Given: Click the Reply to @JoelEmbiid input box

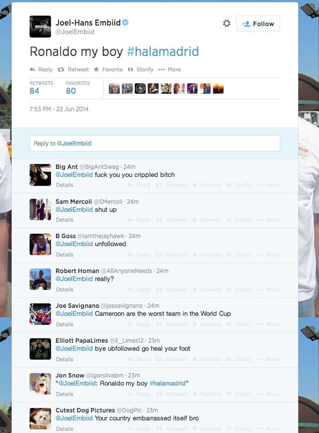Looking at the screenshot, I should [x=155, y=143].
